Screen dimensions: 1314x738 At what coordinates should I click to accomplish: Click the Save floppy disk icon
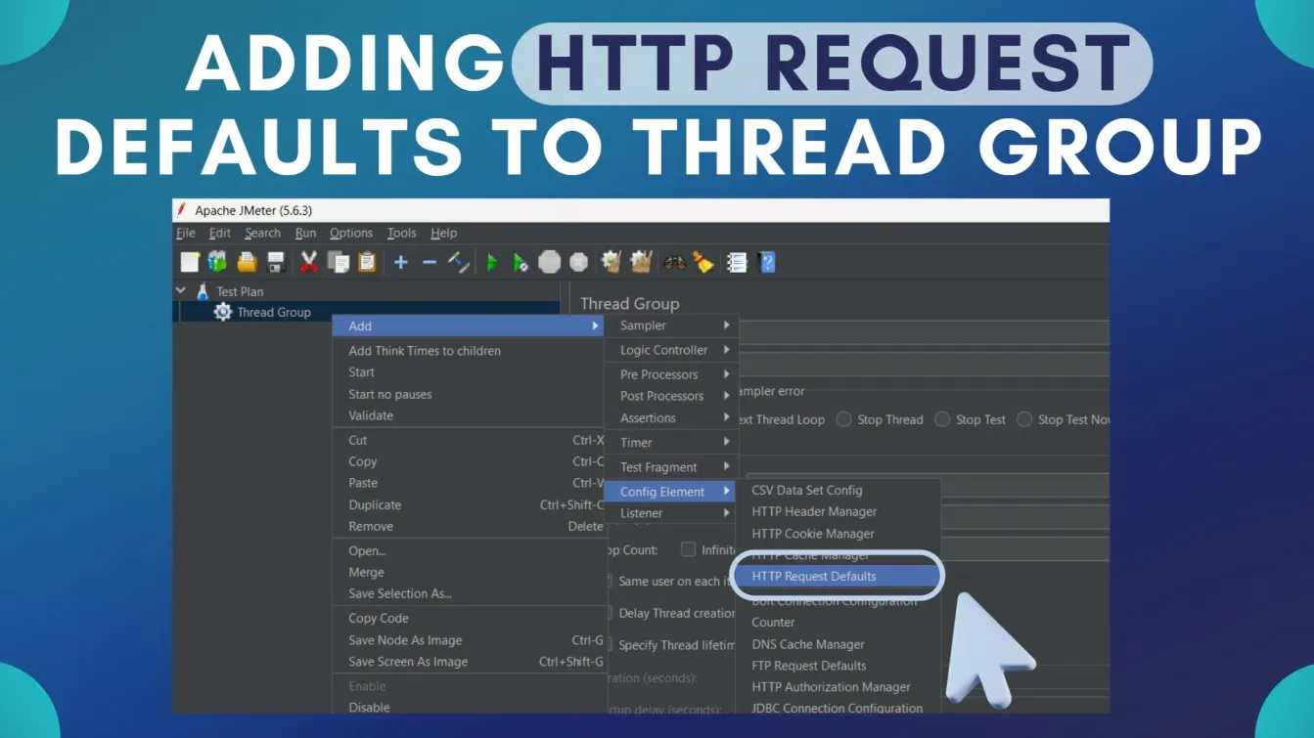click(x=276, y=262)
